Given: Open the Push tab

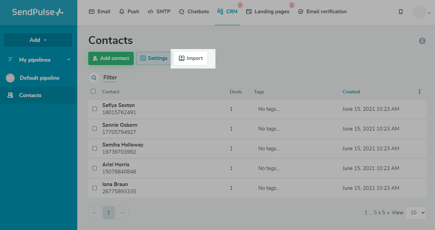Looking at the screenshot, I should 129,12.
